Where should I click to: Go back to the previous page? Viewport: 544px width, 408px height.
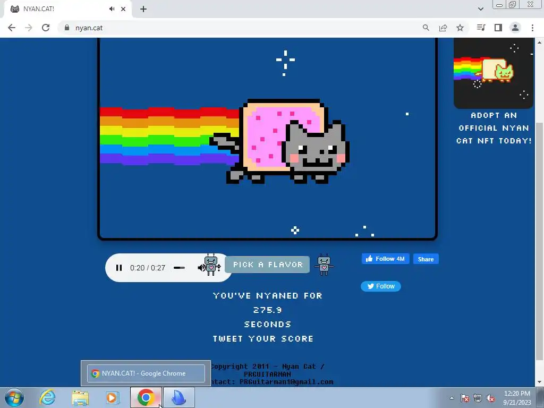pyautogui.click(x=12, y=28)
